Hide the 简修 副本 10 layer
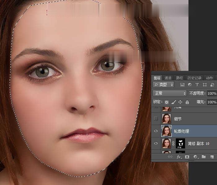Screen dimensions: 217x185 click(x=156, y=143)
